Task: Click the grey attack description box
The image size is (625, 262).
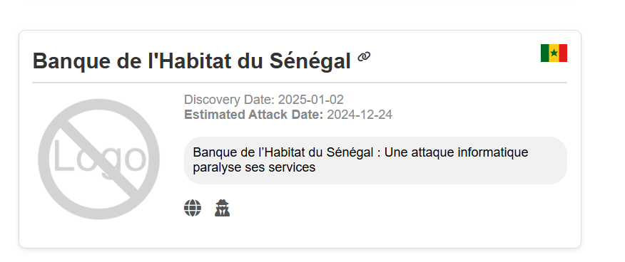Action: click(x=375, y=160)
